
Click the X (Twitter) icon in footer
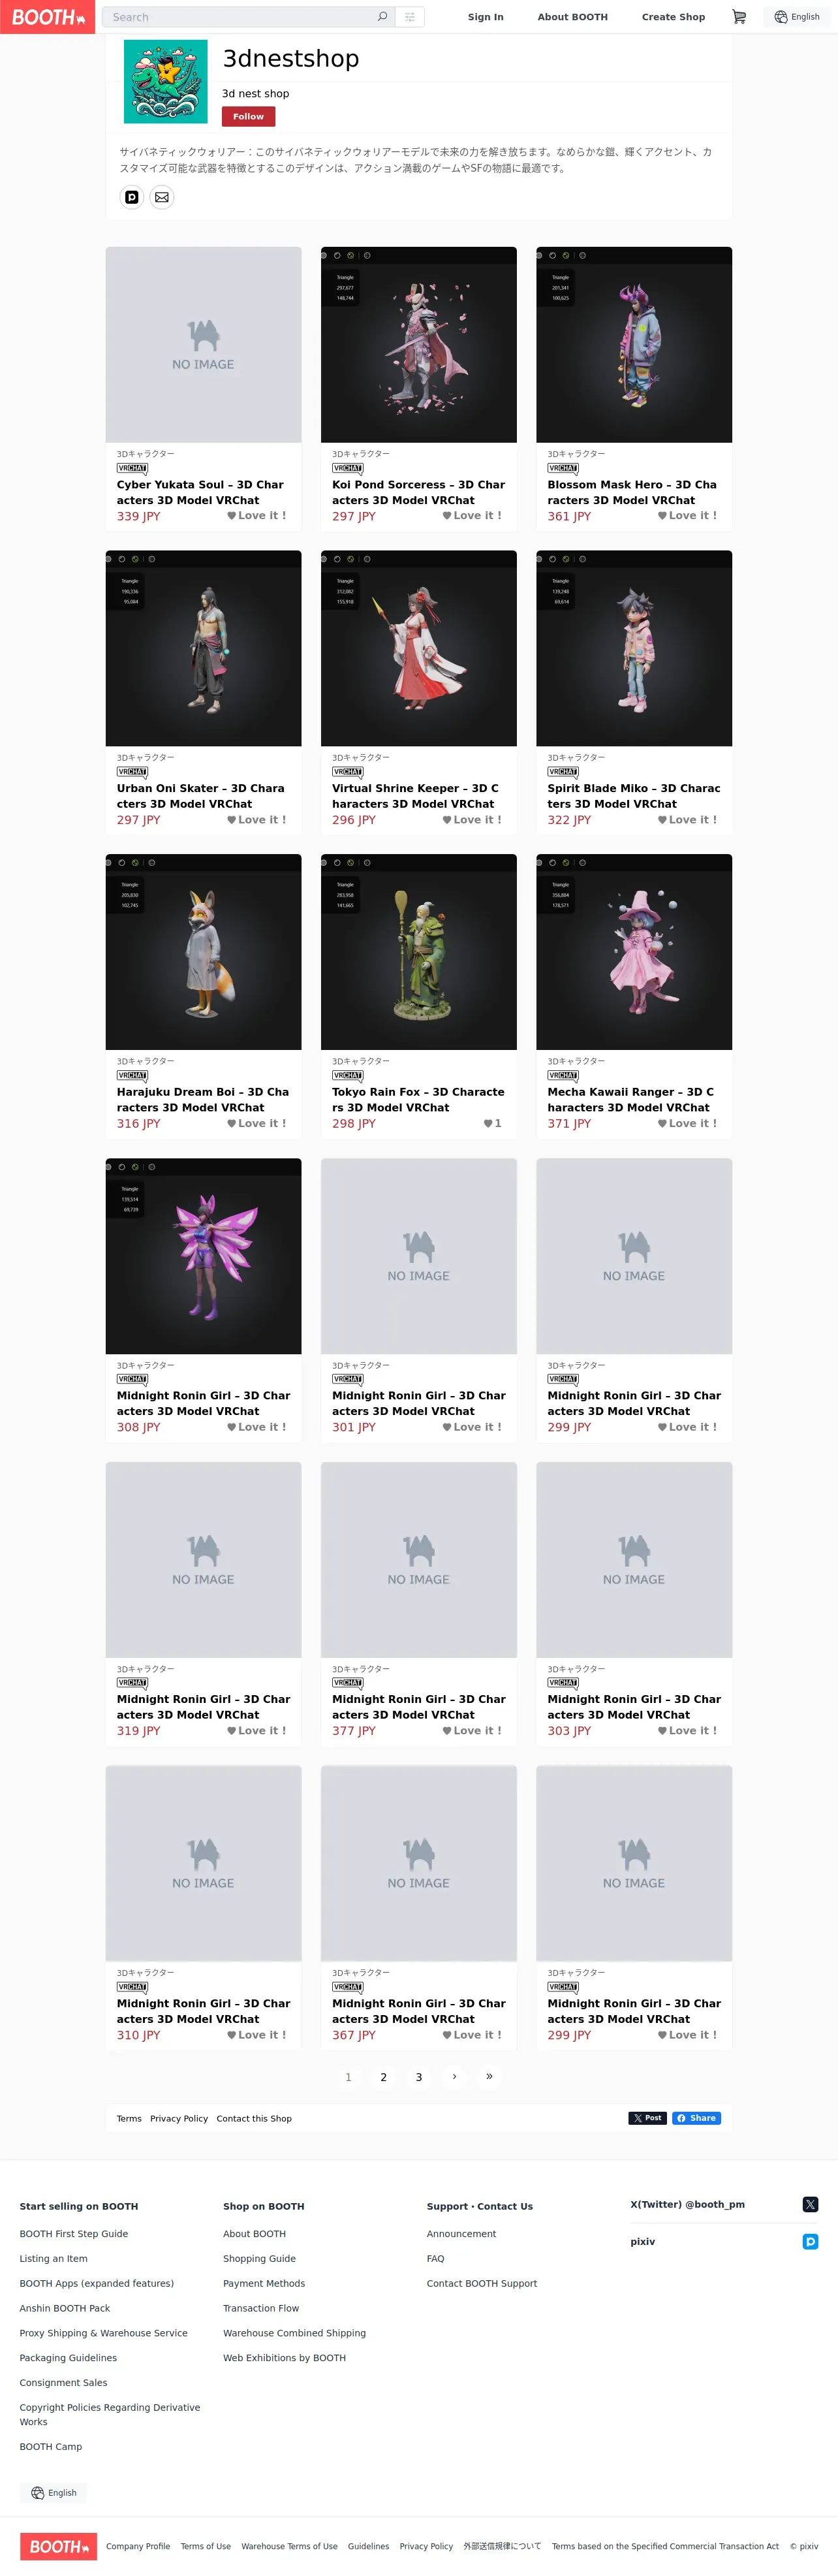tap(810, 2204)
